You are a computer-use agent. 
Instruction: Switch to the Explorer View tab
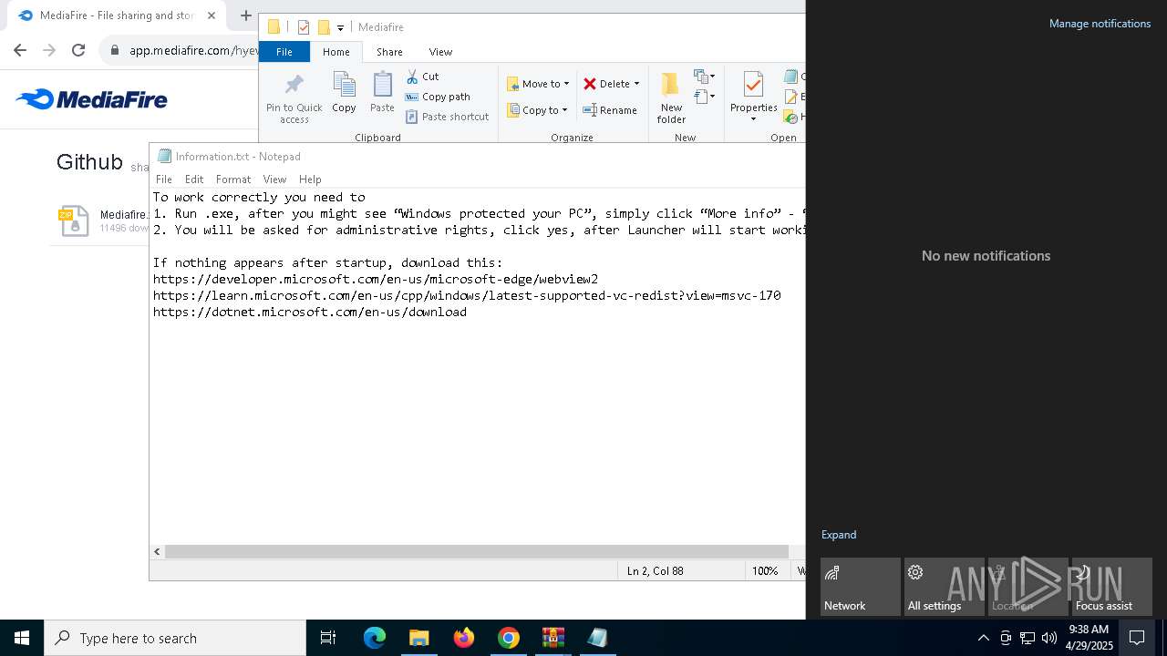pyautogui.click(x=440, y=52)
